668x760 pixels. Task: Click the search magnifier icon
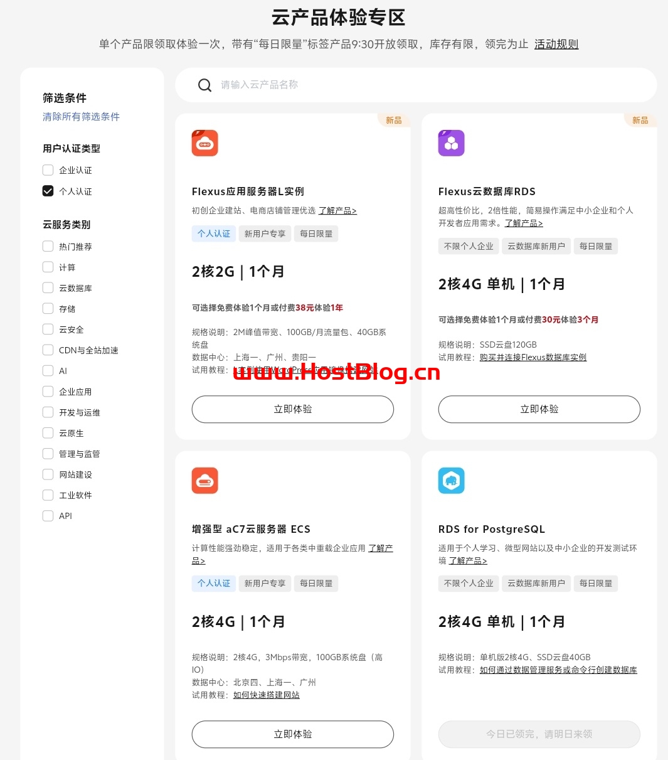204,85
